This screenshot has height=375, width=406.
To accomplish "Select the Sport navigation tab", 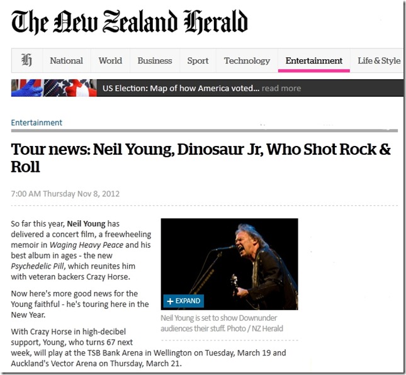I will point(198,61).
